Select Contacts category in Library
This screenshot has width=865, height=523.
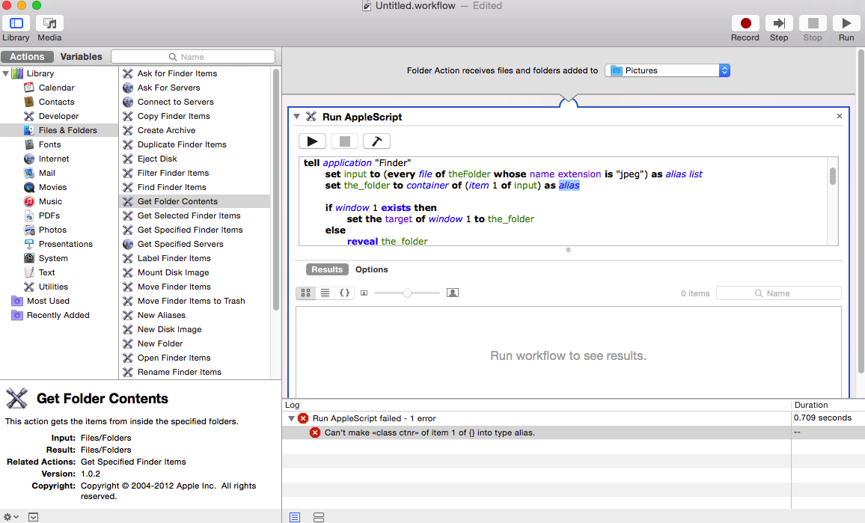coord(56,102)
